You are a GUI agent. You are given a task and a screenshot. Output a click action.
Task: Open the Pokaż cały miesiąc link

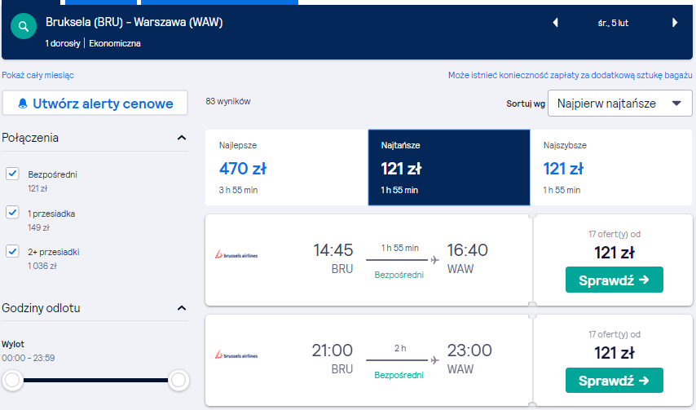tap(37, 76)
